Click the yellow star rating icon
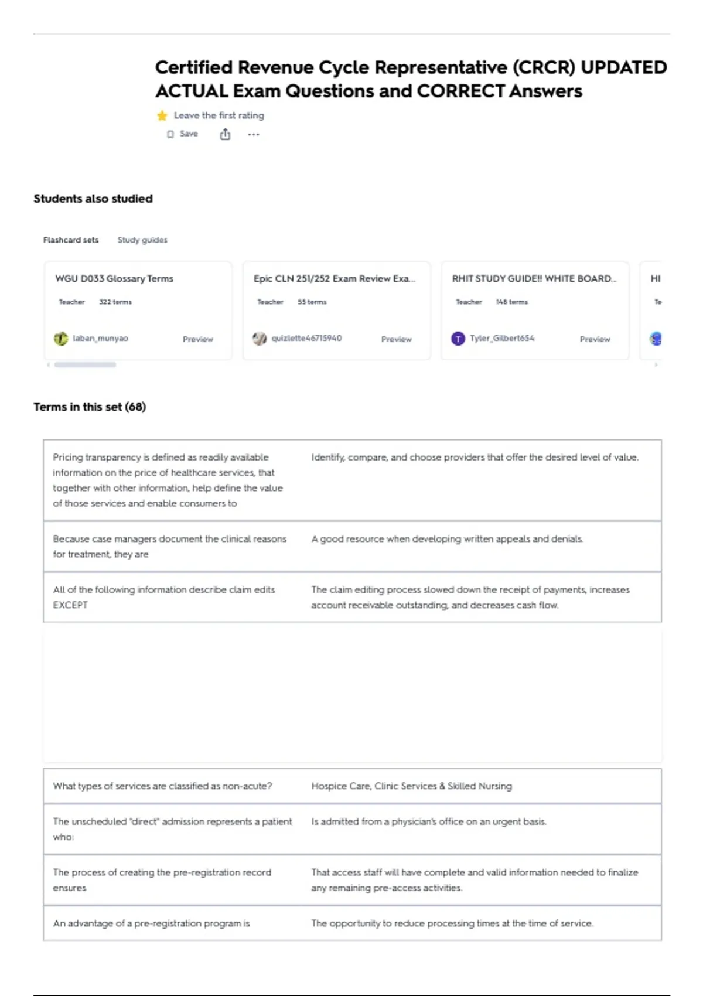This screenshot has height=996, width=703. 162,115
